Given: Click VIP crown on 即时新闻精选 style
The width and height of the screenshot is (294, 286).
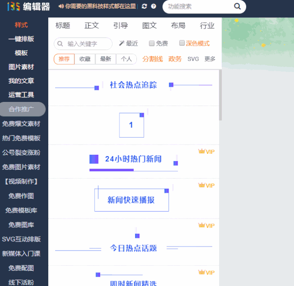Looking at the screenshot, I should (x=206, y=272).
